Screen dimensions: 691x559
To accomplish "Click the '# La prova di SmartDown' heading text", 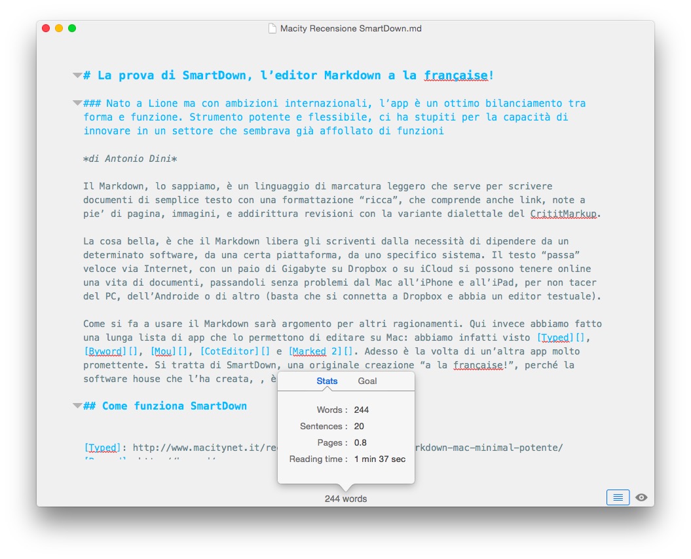I will click(288, 75).
